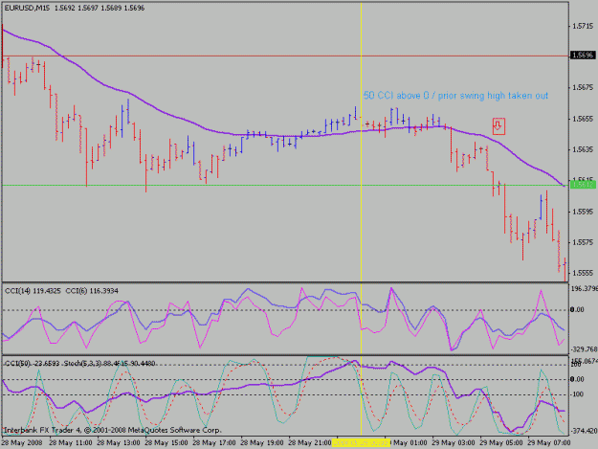
Task: Click the 28 May 17:00 time label
Action: (x=214, y=443)
